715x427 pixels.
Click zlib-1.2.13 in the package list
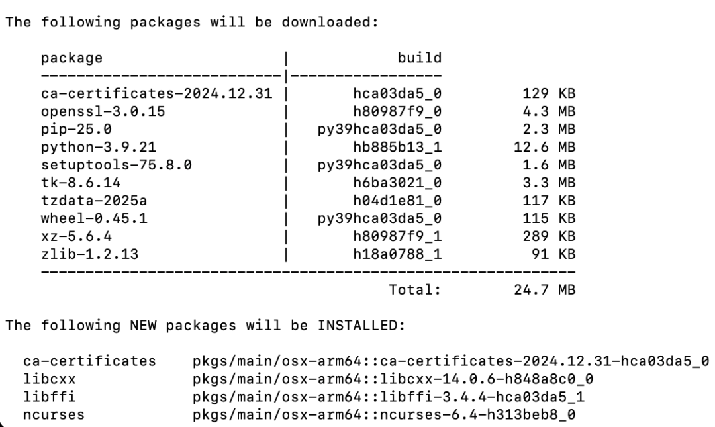click(89, 254)
